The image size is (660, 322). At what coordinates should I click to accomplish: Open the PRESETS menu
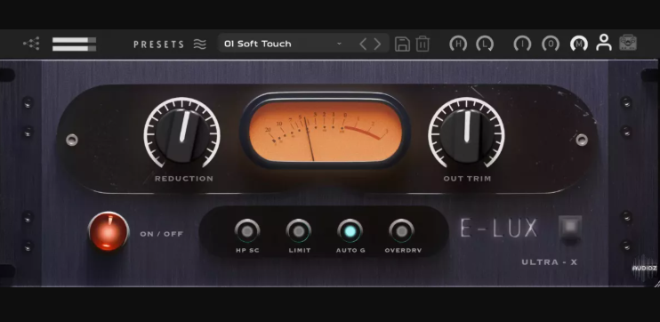click(158, 44)
